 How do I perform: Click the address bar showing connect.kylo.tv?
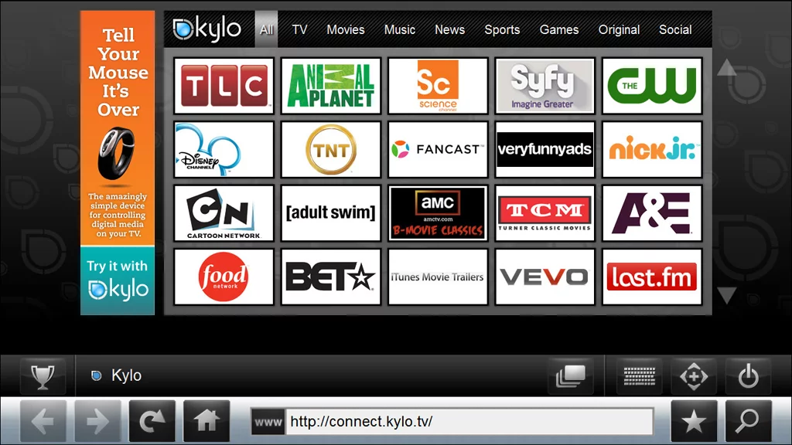[x=469, y=421]
